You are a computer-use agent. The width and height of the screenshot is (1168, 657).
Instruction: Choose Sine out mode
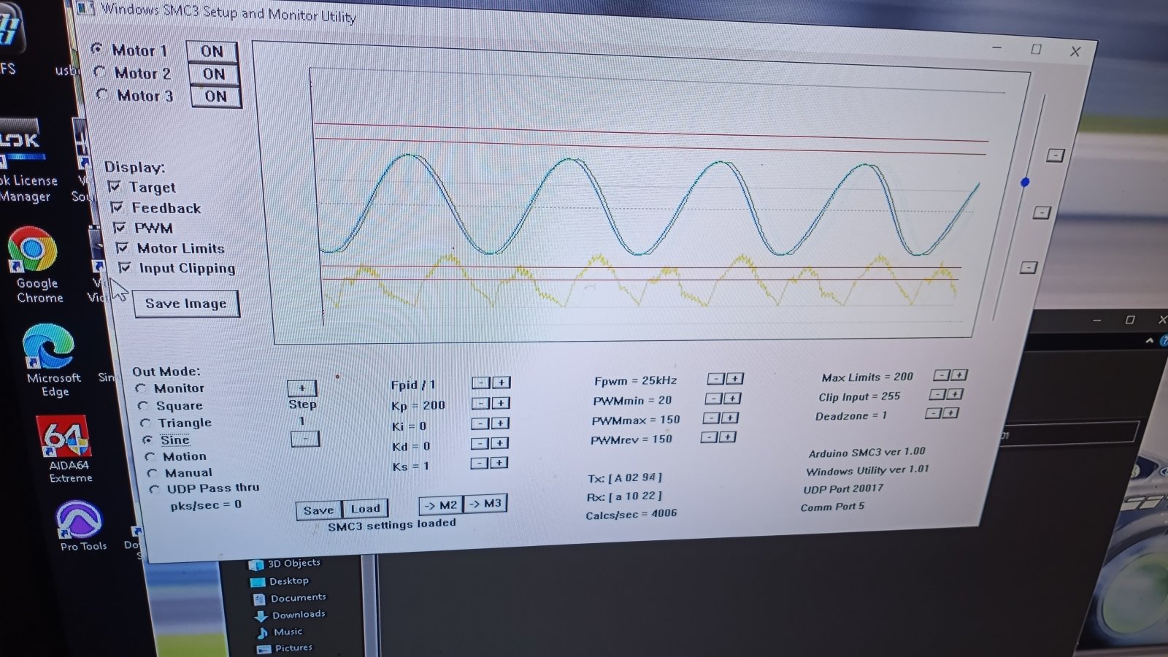pos(147,439)
